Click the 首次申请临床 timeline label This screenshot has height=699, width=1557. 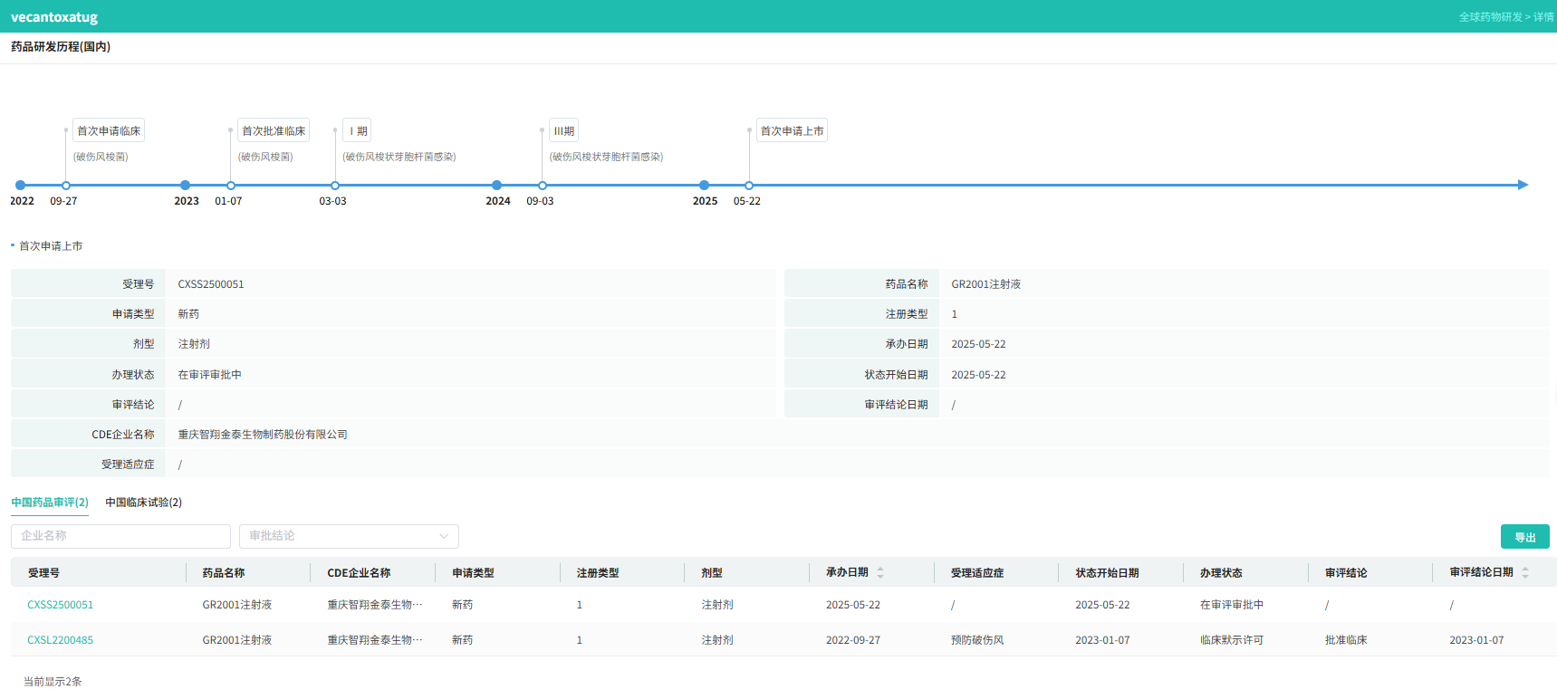[109, 131]
